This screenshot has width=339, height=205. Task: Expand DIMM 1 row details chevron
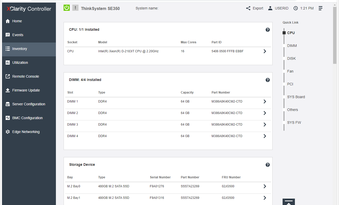pyautogui.click(x=265, y=101)
